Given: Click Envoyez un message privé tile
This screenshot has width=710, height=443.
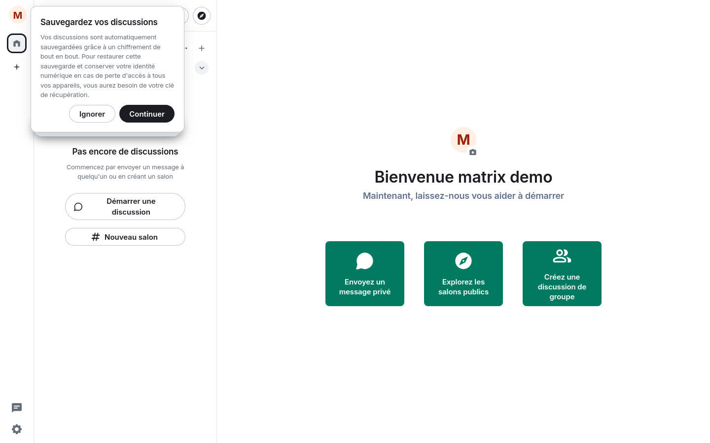Looking at the screenshot, I should point(365,274).
